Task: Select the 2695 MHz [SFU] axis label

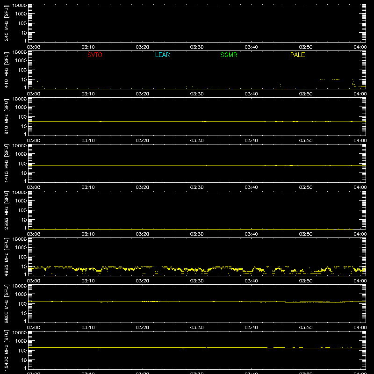Action: pos(6,210)
